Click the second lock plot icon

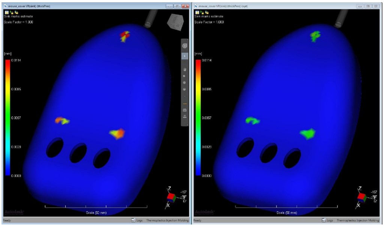click(x=16, y=12)
